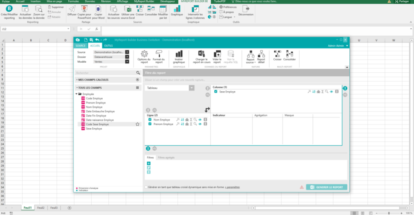Open the TurboPDF ribbon tab

point(220,2)
